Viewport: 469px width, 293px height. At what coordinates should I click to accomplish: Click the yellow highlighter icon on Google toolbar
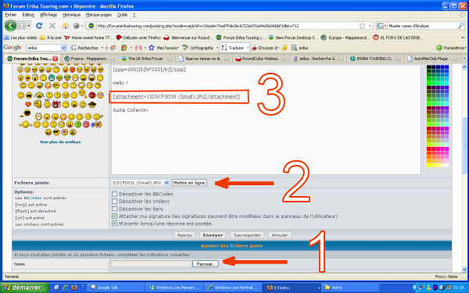pos(285,48)
